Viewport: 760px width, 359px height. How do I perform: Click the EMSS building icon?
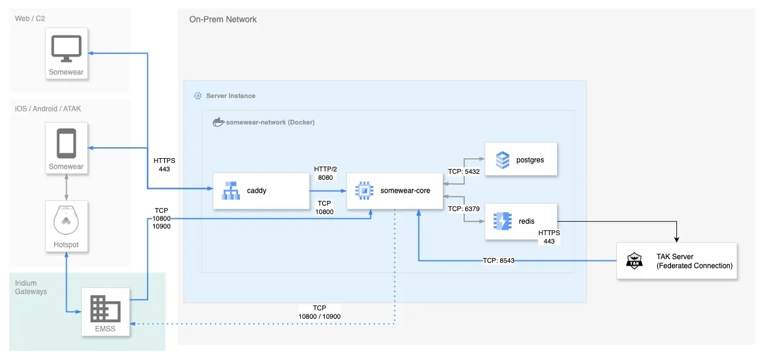[x=105, y=308]
